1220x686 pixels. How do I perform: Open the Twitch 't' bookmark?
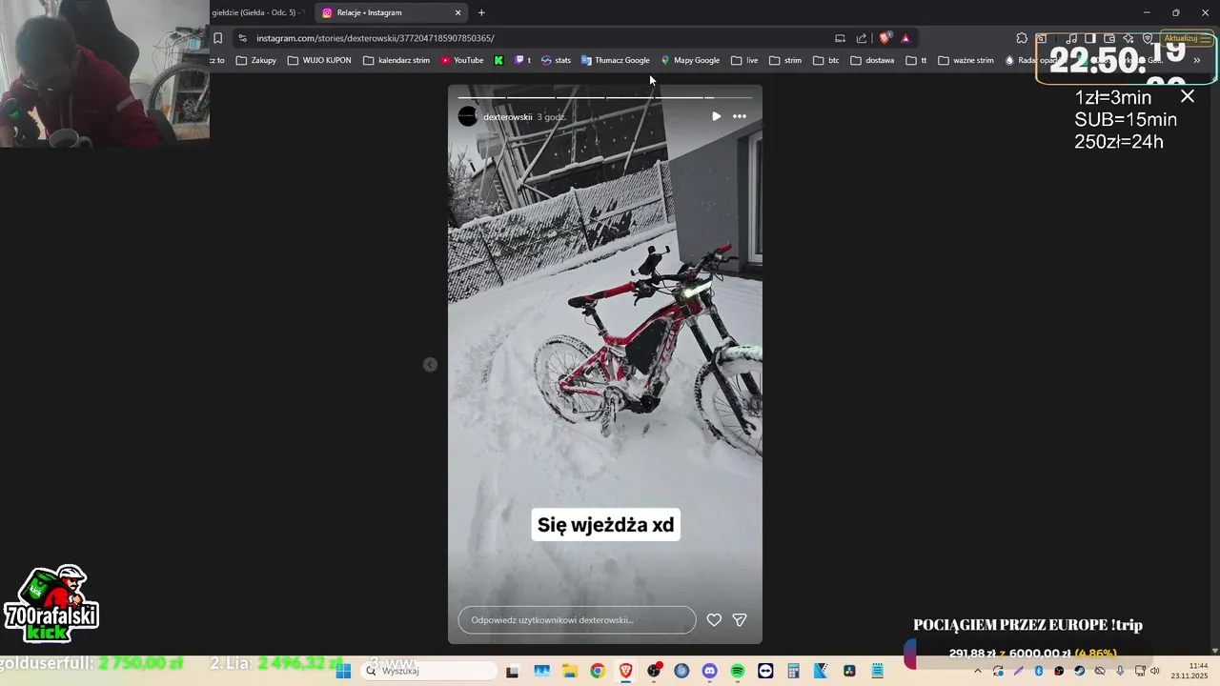pyautogui.click(x=523, y=60)
